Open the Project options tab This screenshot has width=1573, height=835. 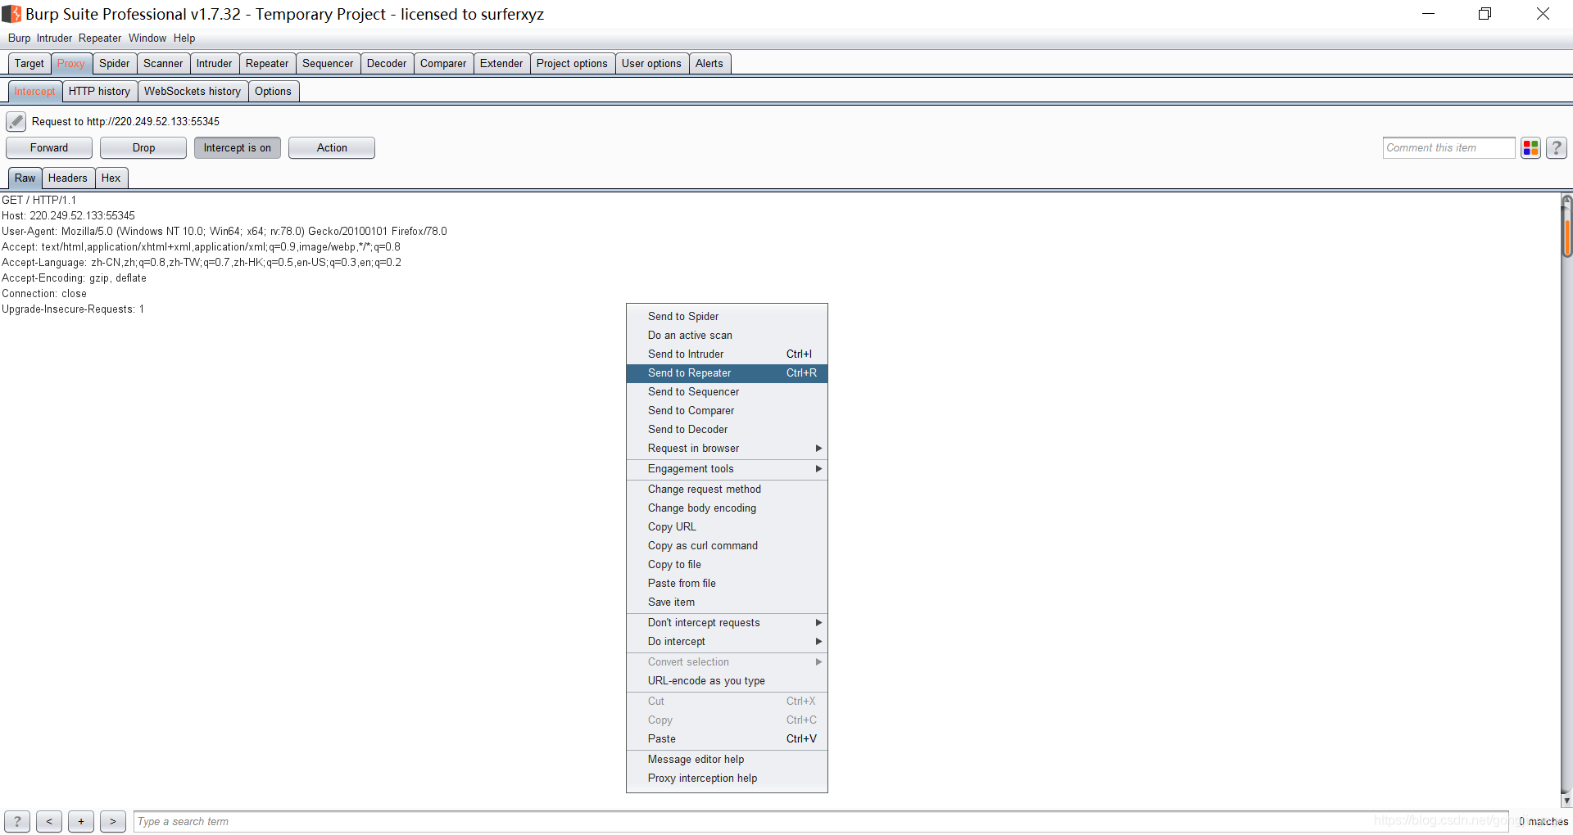tap(572, 64)
